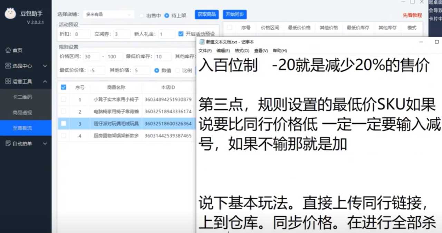442x233 pixels.
Task: Check the box for product row 3
Action: [x=64, y=124]
